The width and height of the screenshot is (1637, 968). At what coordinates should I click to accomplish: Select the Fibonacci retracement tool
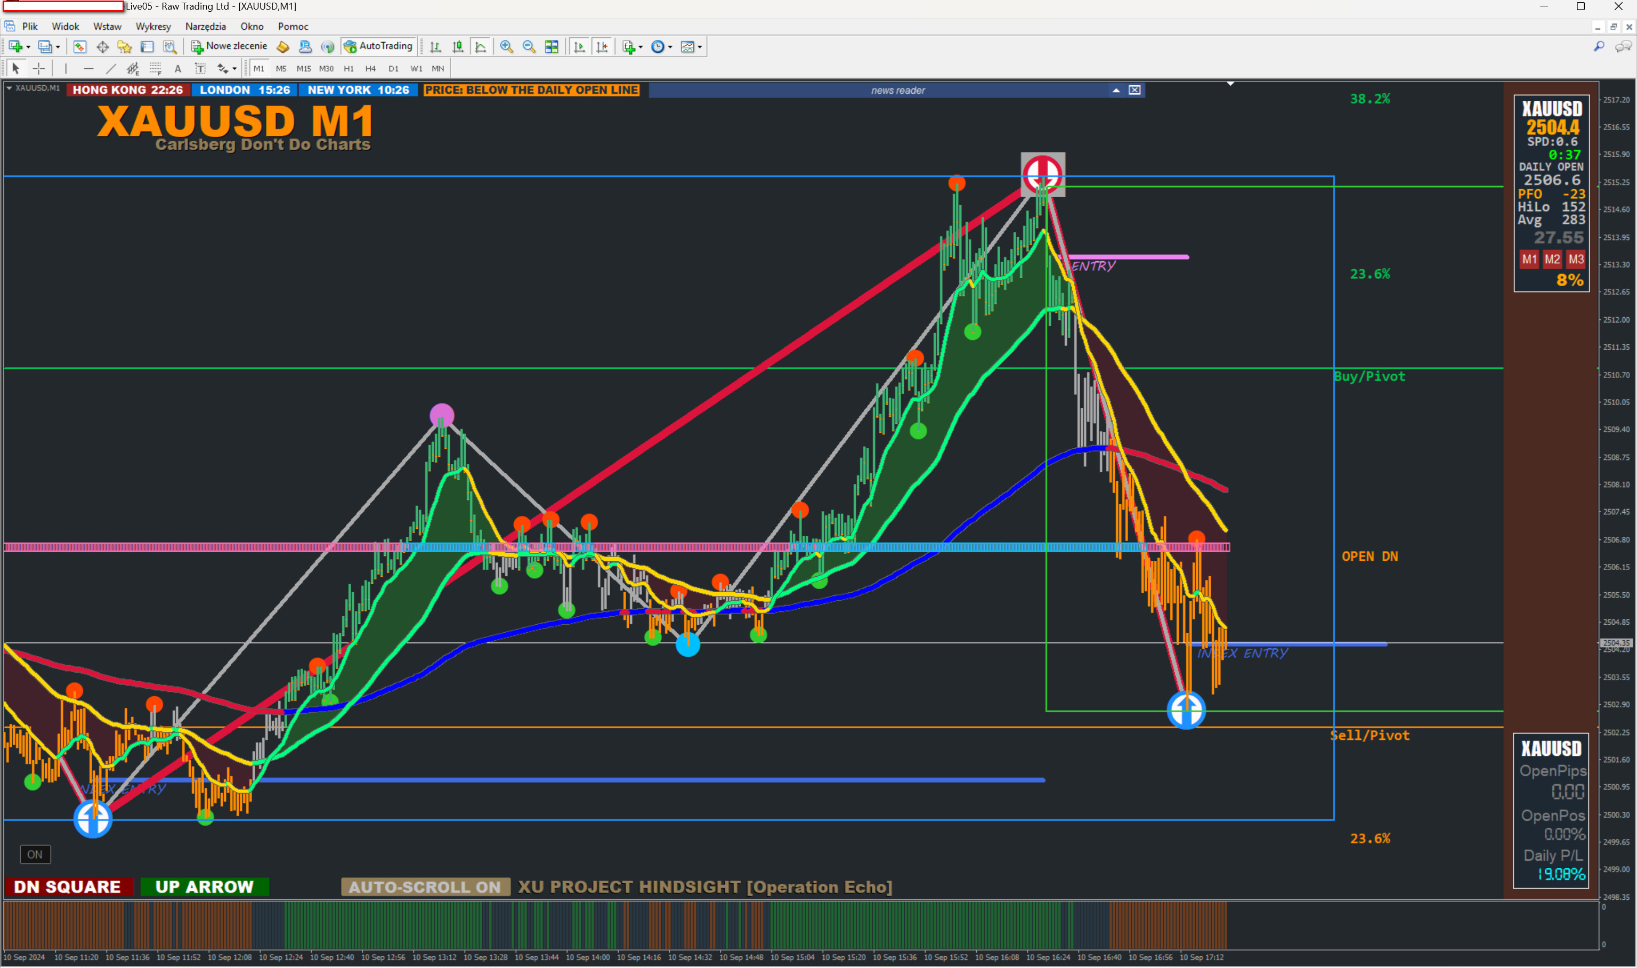155,68
